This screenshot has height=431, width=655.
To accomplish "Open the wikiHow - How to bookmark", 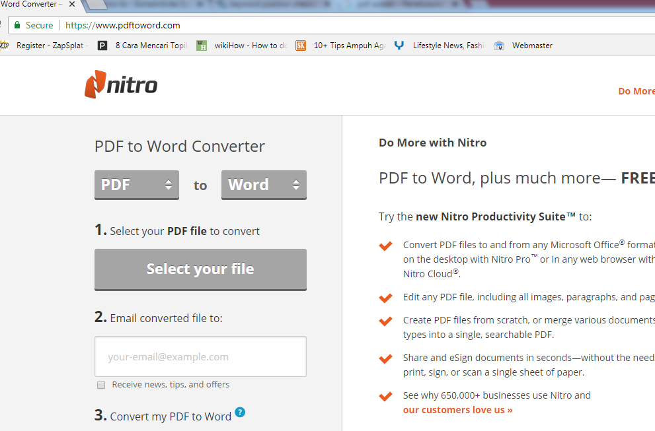I will click(x=242, y=46).
